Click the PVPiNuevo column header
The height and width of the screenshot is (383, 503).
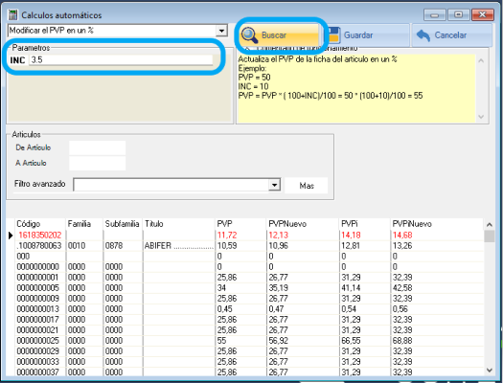pos(436,224)
